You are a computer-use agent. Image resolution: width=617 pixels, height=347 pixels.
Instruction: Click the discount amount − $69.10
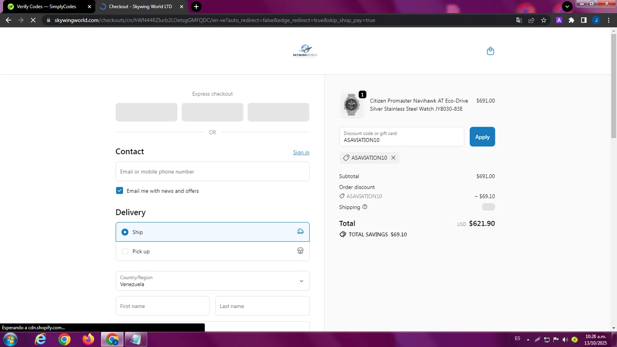(x=485, y=197)
